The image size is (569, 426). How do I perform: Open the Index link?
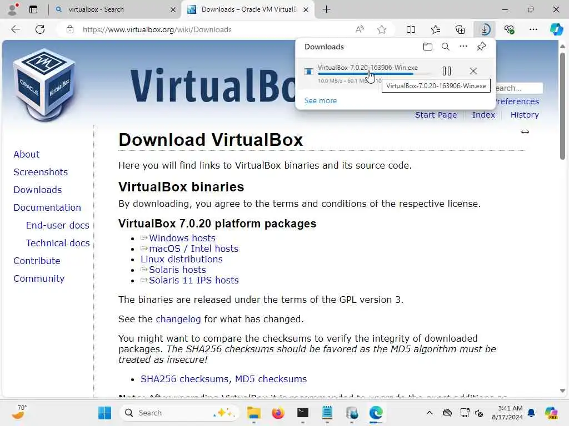(x=483, y=115)
